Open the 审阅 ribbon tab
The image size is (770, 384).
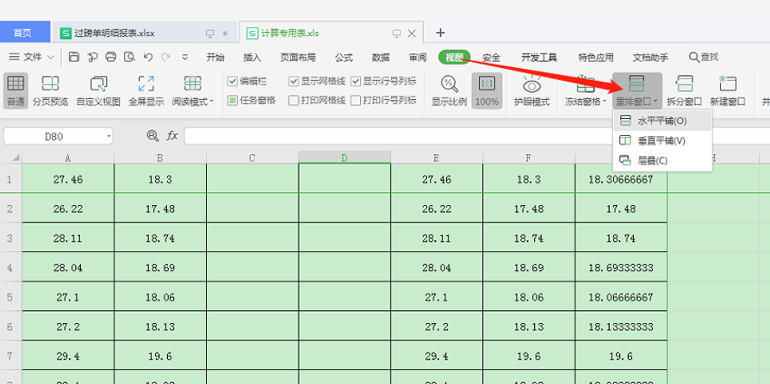(418, 58)
